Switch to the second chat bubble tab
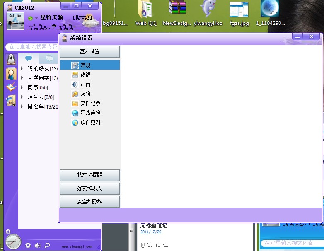Image resolution: width=324 pixels, height=251 pixels. pyautogui.click(x=49, y=58)
